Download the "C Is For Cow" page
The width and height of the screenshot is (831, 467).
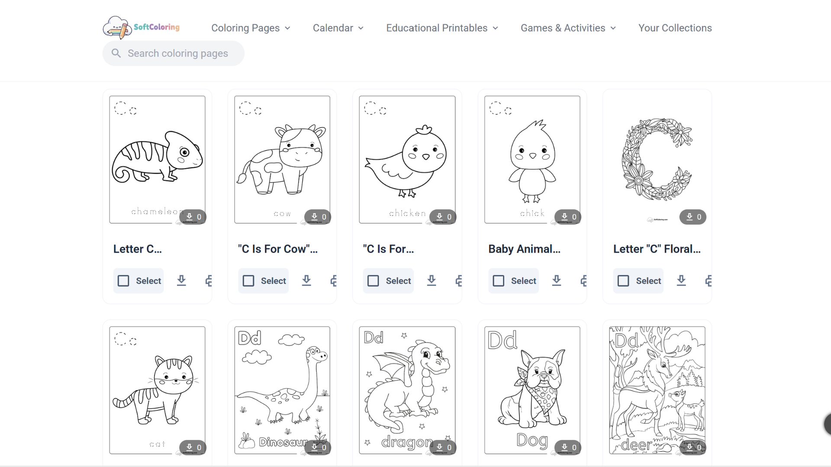click(306, 281)
